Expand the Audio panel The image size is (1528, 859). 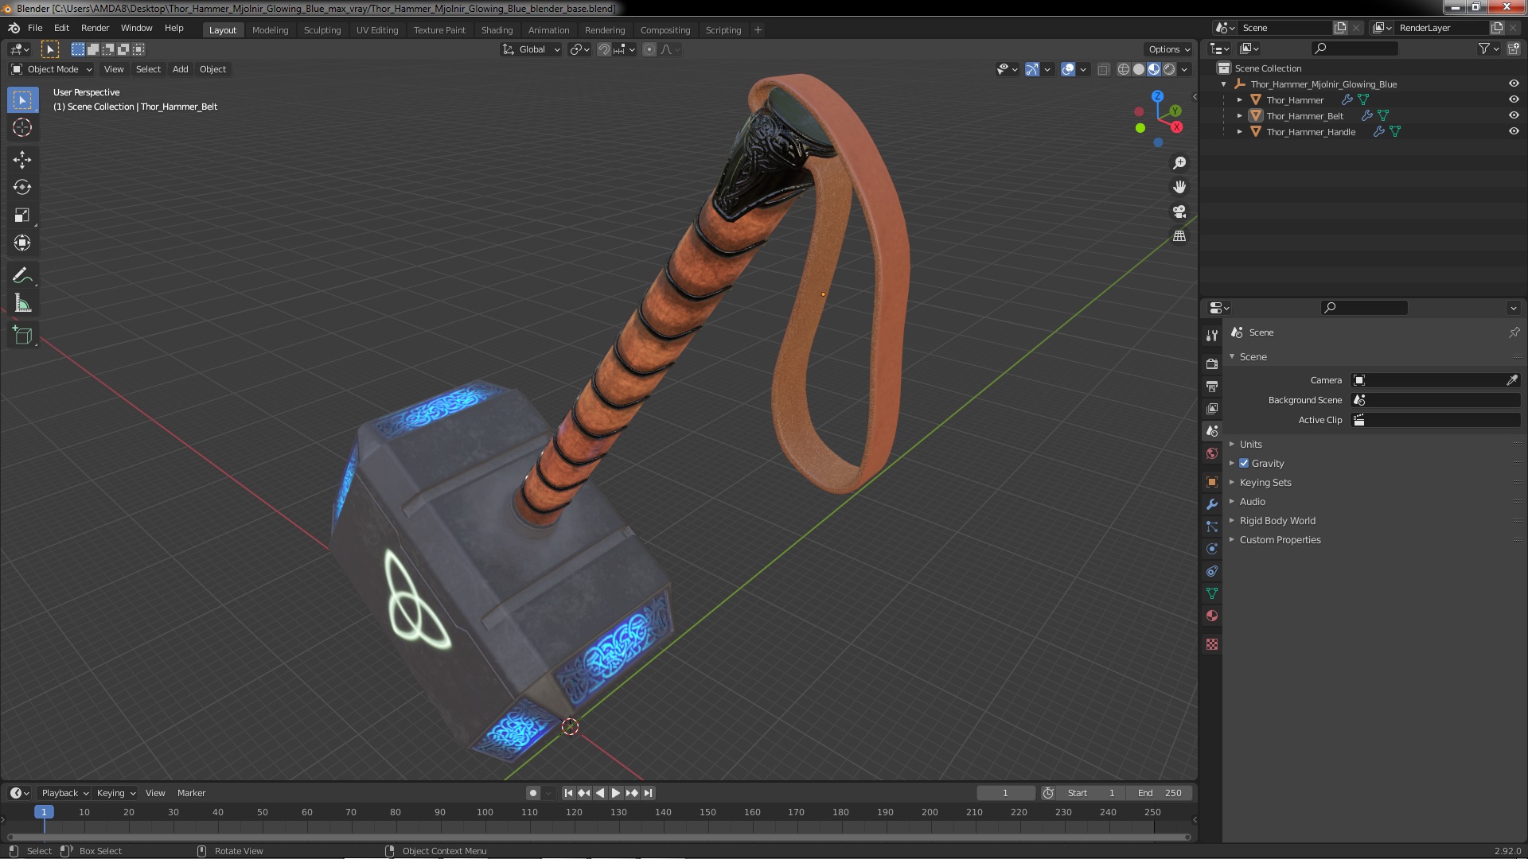coord(1252,501)
